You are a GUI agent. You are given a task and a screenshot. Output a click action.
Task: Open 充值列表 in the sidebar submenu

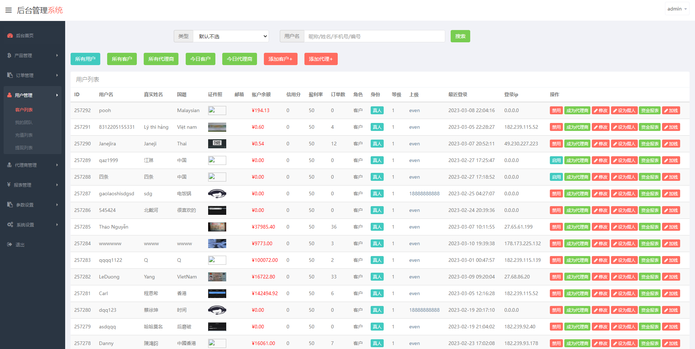(x=24, y=135)
